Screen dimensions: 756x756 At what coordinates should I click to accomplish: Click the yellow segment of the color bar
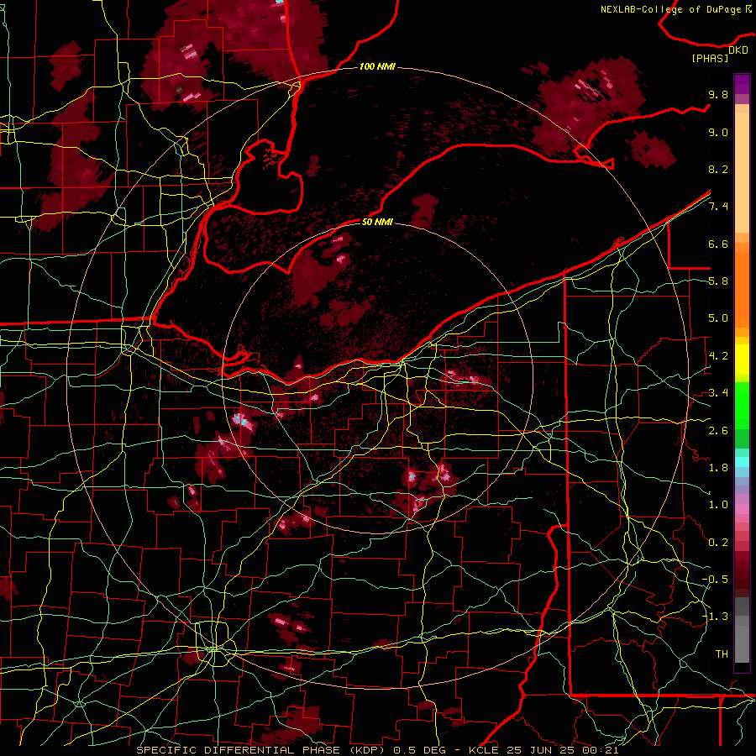pos(742,360)
